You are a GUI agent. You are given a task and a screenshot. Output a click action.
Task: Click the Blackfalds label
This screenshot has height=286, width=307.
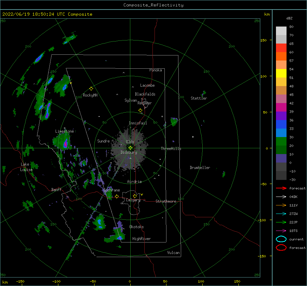click(145, 94)
